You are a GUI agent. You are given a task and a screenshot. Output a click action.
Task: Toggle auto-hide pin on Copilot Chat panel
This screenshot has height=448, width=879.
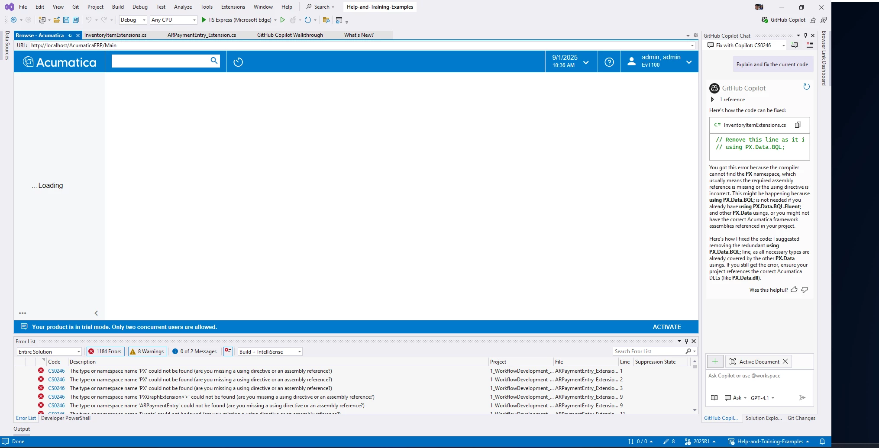805,35
